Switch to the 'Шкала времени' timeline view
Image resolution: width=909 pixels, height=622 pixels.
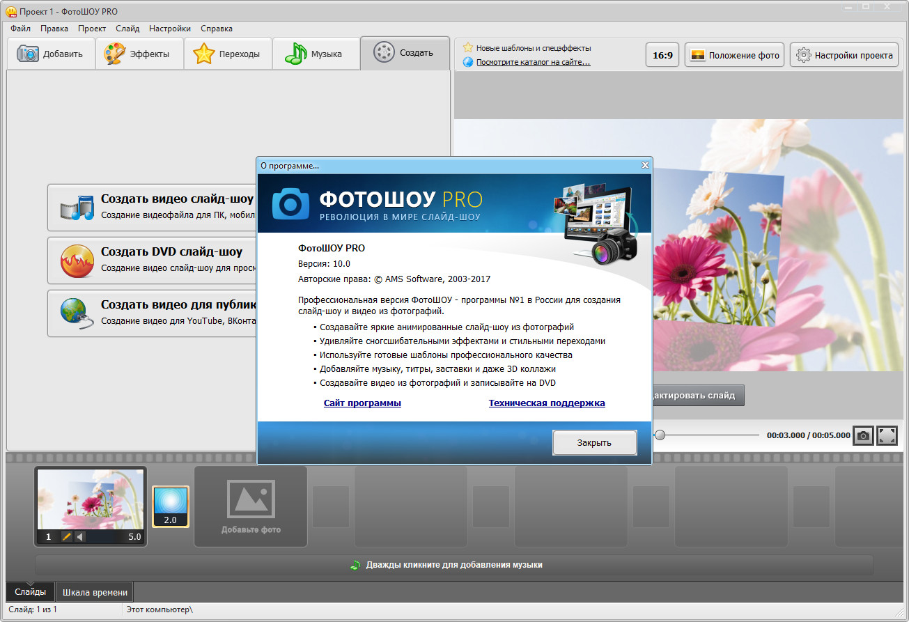click(95, 592)
